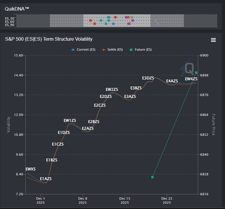Toggle the Current (ES) legend series
This screenshot has width=225, height=209.
click(83, 49)
